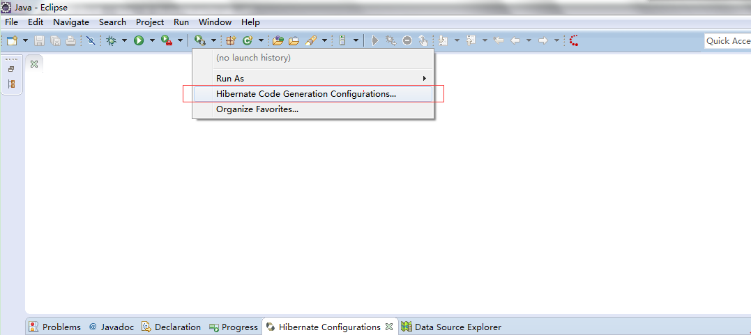The height and width of the screenshot is (335, 751).
Task: Click the Run External Tools icon
Action: click(x=167, y=40)
